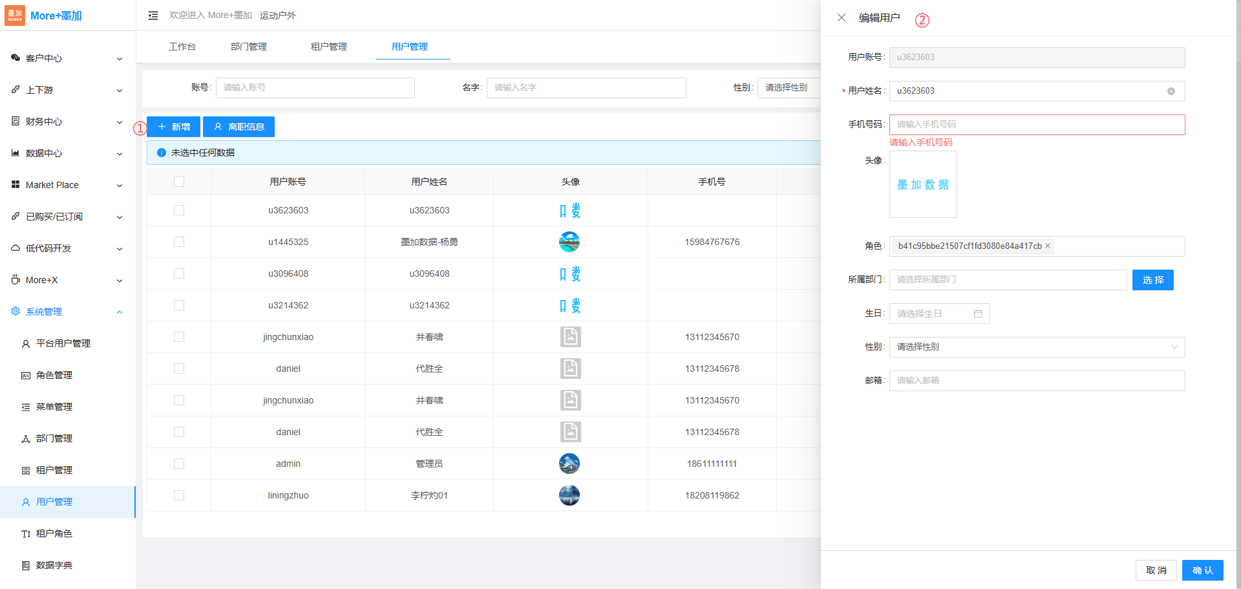Switch to the 部门管理 tab

pos(248,47)
